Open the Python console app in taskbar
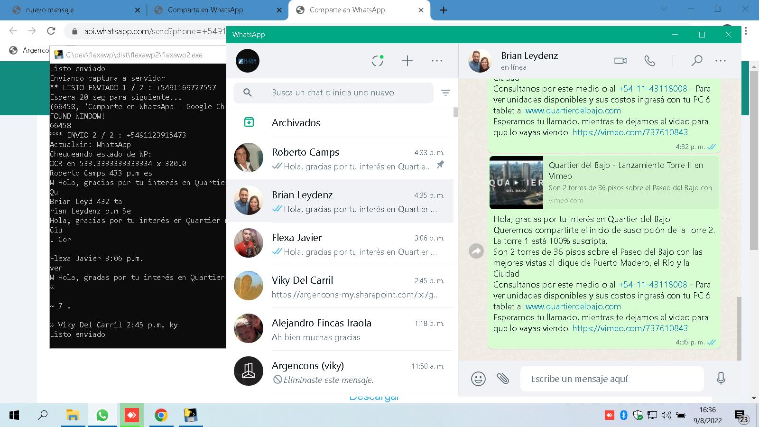 click(191, 416)
